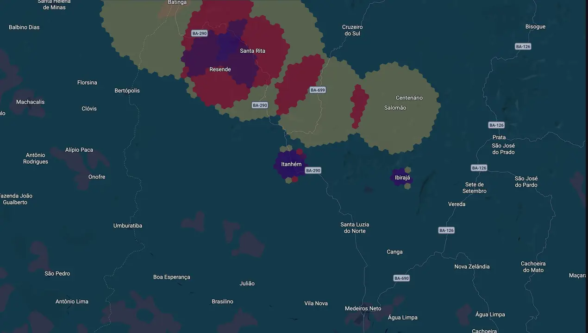Click the Bisogue label
Image resolution: width=588 pixels, height=333 pixels.
(535, 27)
